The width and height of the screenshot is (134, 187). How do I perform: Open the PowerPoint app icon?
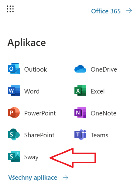click(x=14, y=113)
